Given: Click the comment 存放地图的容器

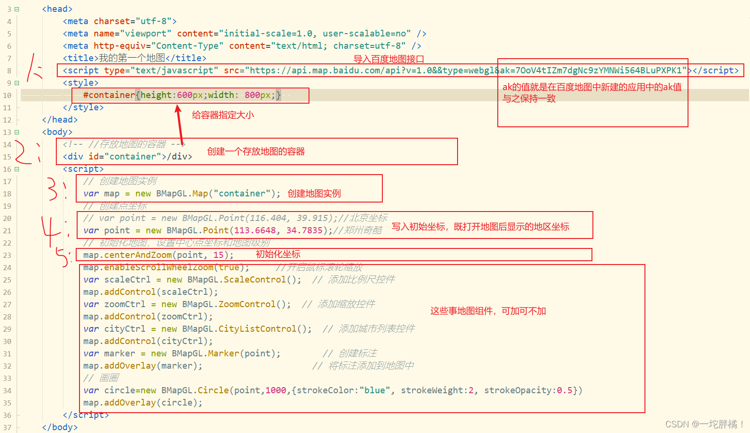Looking at the screenshot, I should (x=133, y=144).
